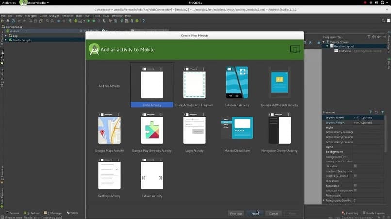
Task: Select the Blank Activity template
Action: tap(152, 86)
